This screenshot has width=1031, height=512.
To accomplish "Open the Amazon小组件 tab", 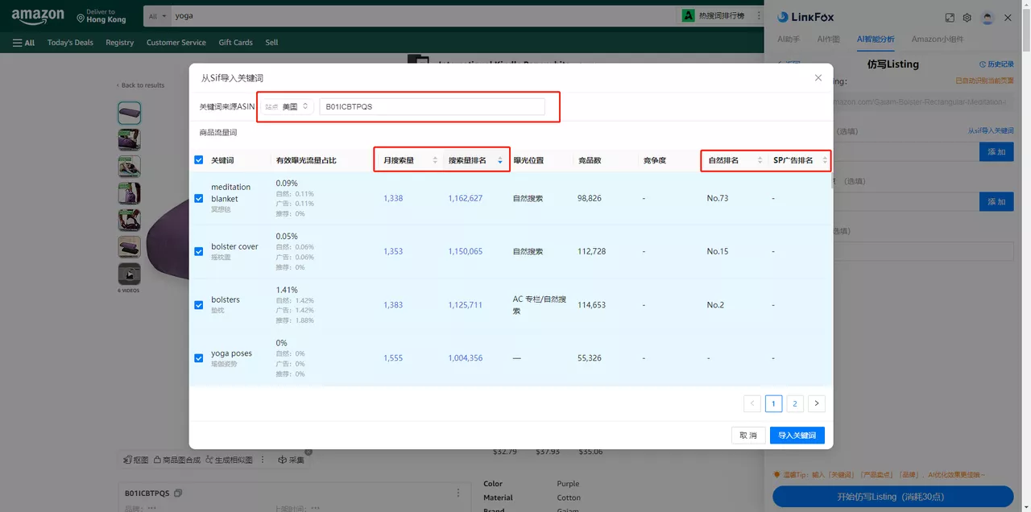I will [937, 39].
